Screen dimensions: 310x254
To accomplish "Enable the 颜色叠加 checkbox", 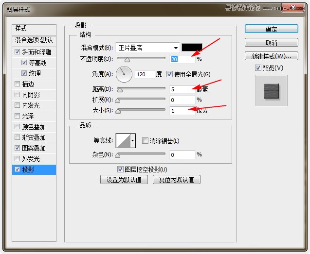I will click(x=17, y=126).
